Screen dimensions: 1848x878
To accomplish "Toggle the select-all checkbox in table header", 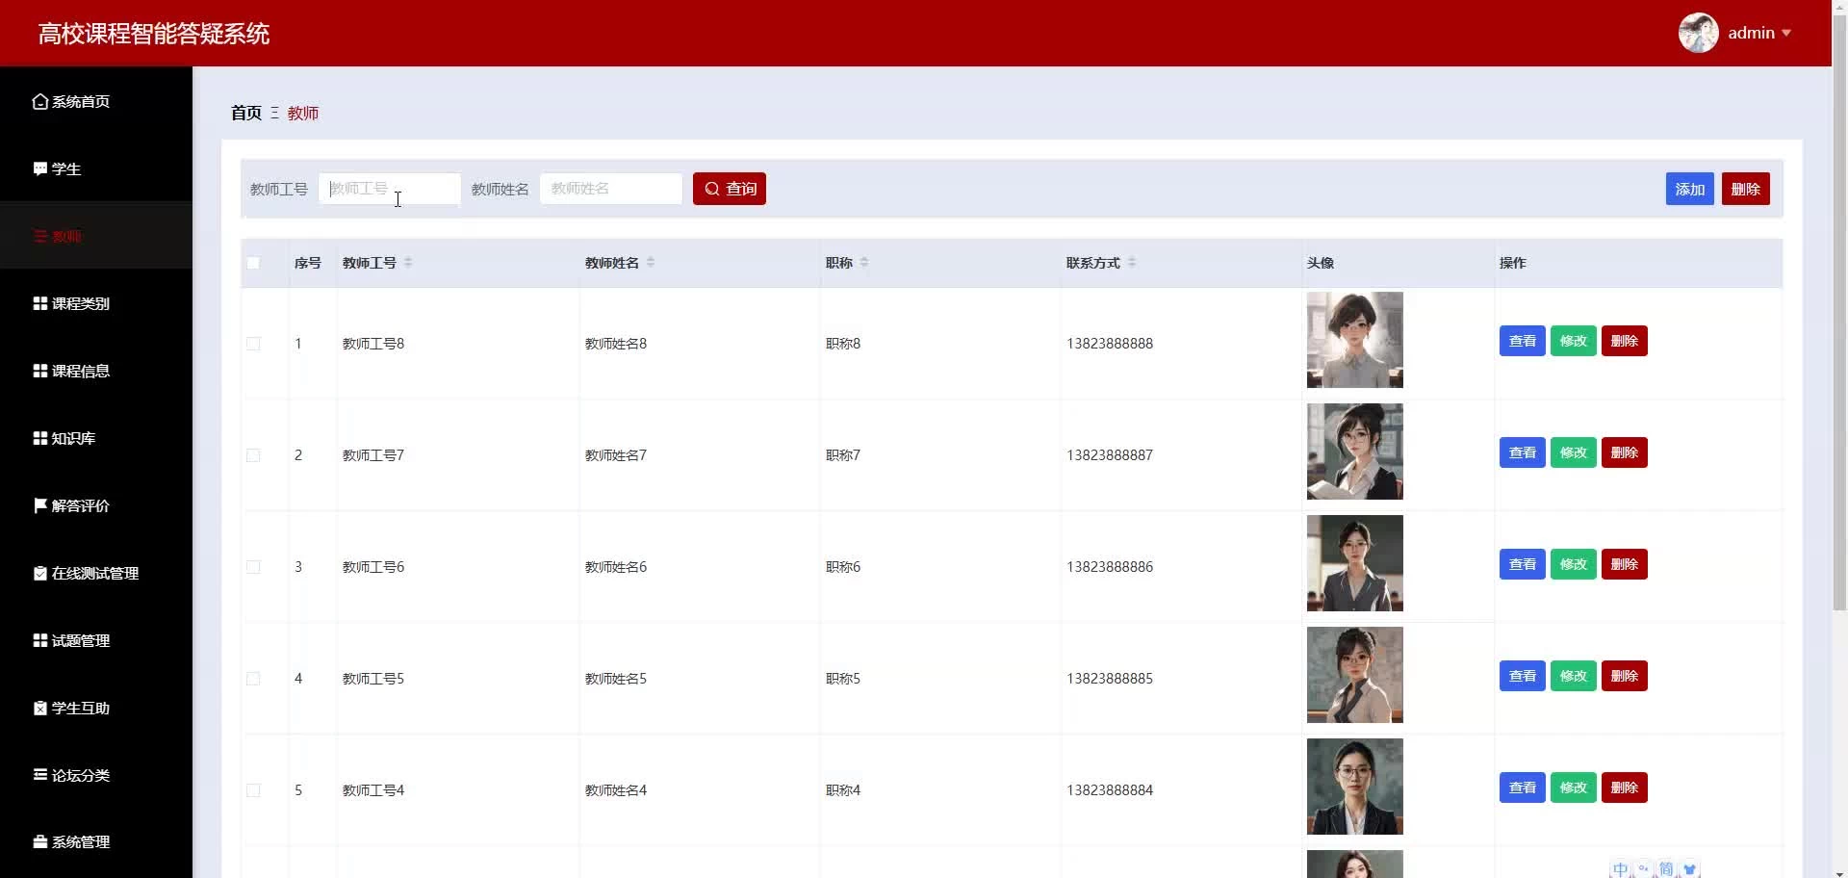I will pos(253,263).
